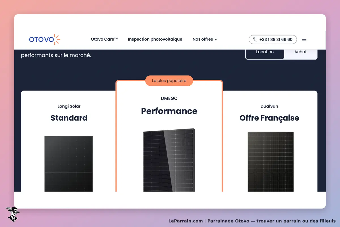Click the DMEGC brand label
Image resolution: width=340 pixels, height=227 pixels.
point(169,98)
